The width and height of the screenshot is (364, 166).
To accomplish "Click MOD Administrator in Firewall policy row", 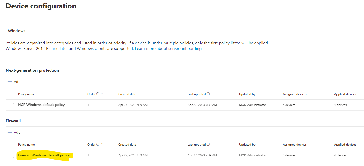I will pos(252,155).
